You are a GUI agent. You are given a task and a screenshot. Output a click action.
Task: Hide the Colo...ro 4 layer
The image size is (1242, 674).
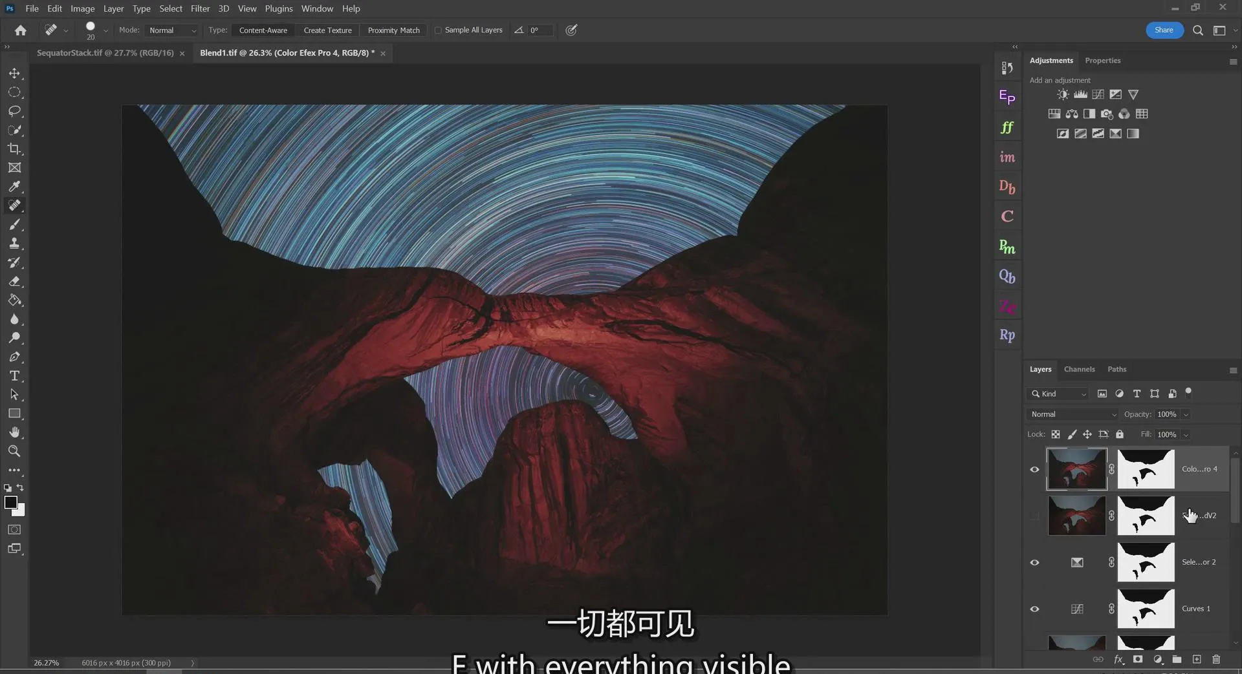[1034, 469]
